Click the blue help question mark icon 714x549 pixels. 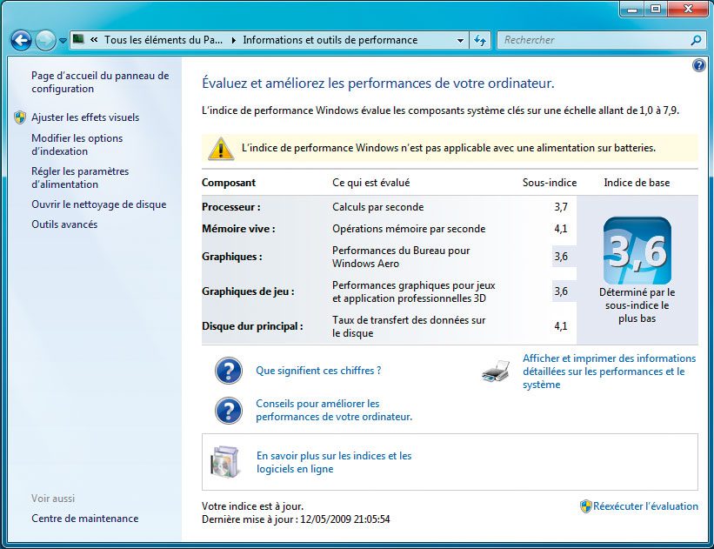pos(698,65)
